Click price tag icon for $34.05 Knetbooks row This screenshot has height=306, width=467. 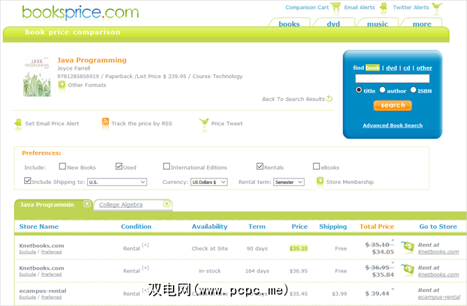[x=408, y=247]
